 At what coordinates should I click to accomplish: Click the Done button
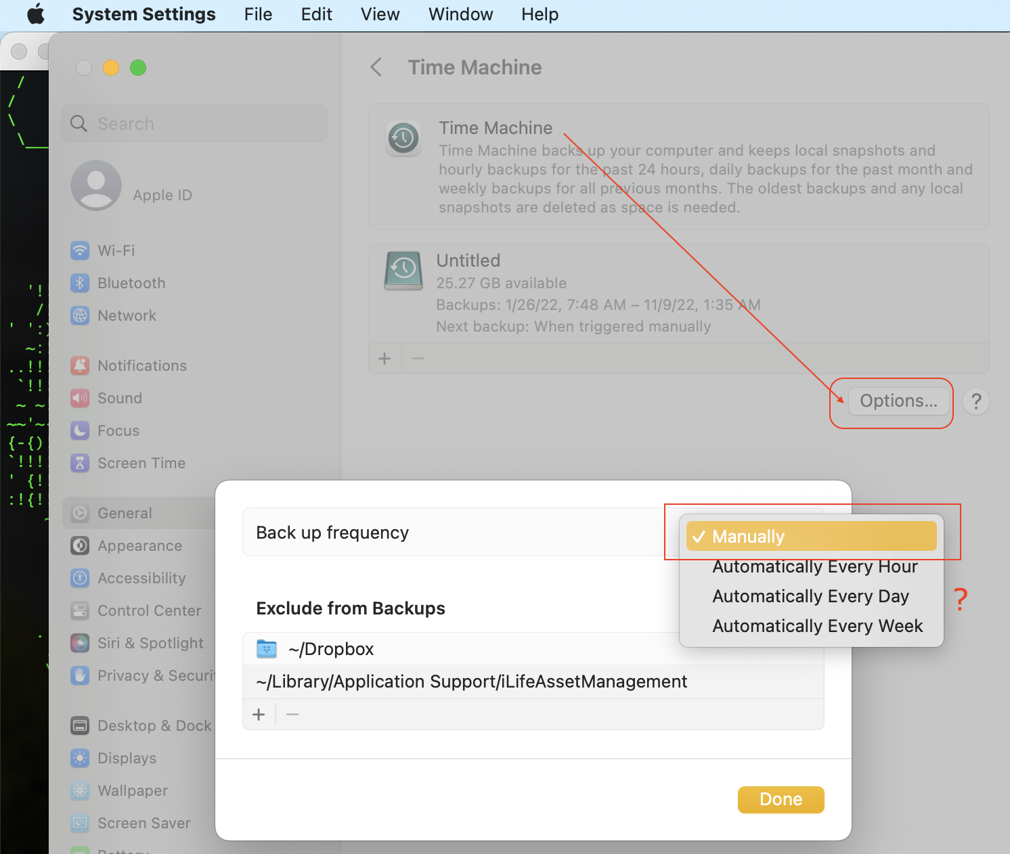click(781, 799)
